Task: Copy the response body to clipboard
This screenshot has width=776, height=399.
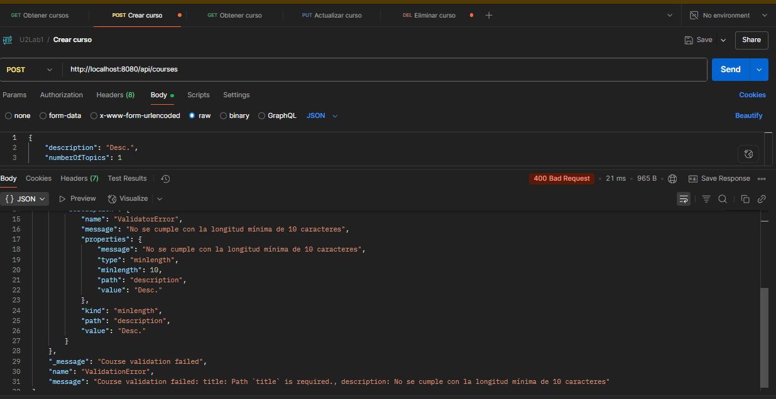Action: pos(745,199)
